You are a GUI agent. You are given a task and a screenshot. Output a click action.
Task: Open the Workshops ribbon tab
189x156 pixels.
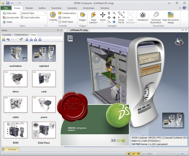click(x=89, y=8)
